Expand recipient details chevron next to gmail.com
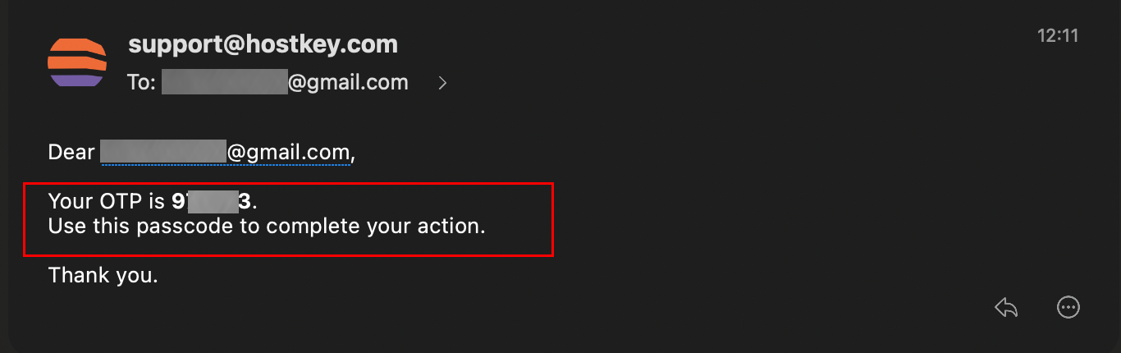This screenshot has width=1121, height=353. [442, 82]
